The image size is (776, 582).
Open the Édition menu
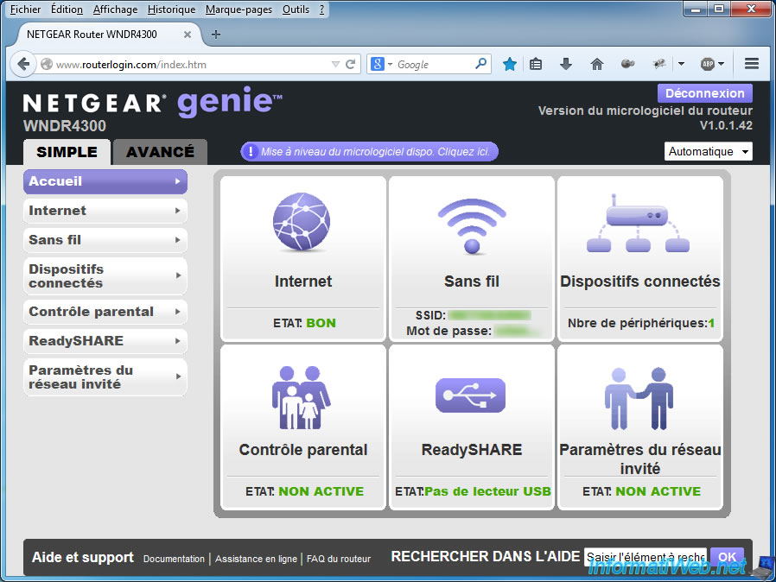point(67,9)
